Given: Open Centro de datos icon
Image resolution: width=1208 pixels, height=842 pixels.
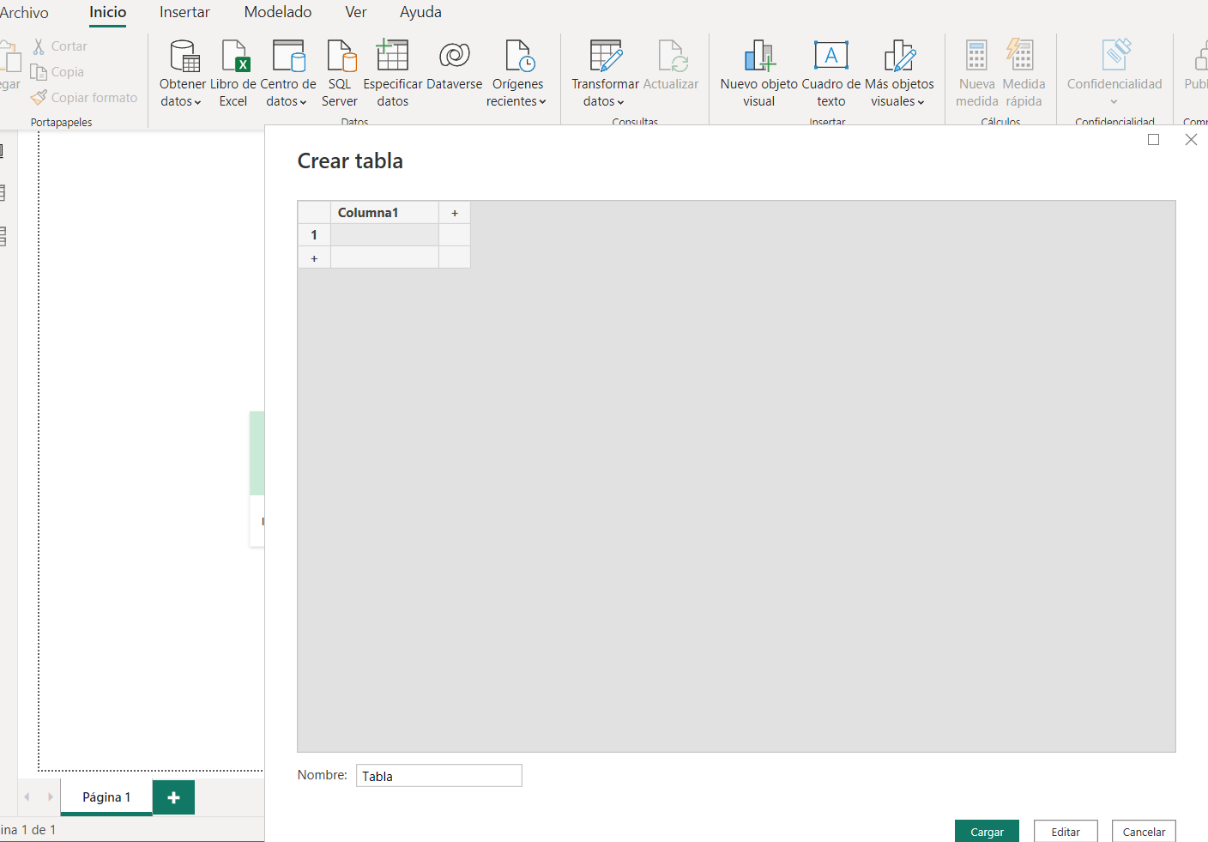Looking at the screenshot, I should click(x=288, y=55).
